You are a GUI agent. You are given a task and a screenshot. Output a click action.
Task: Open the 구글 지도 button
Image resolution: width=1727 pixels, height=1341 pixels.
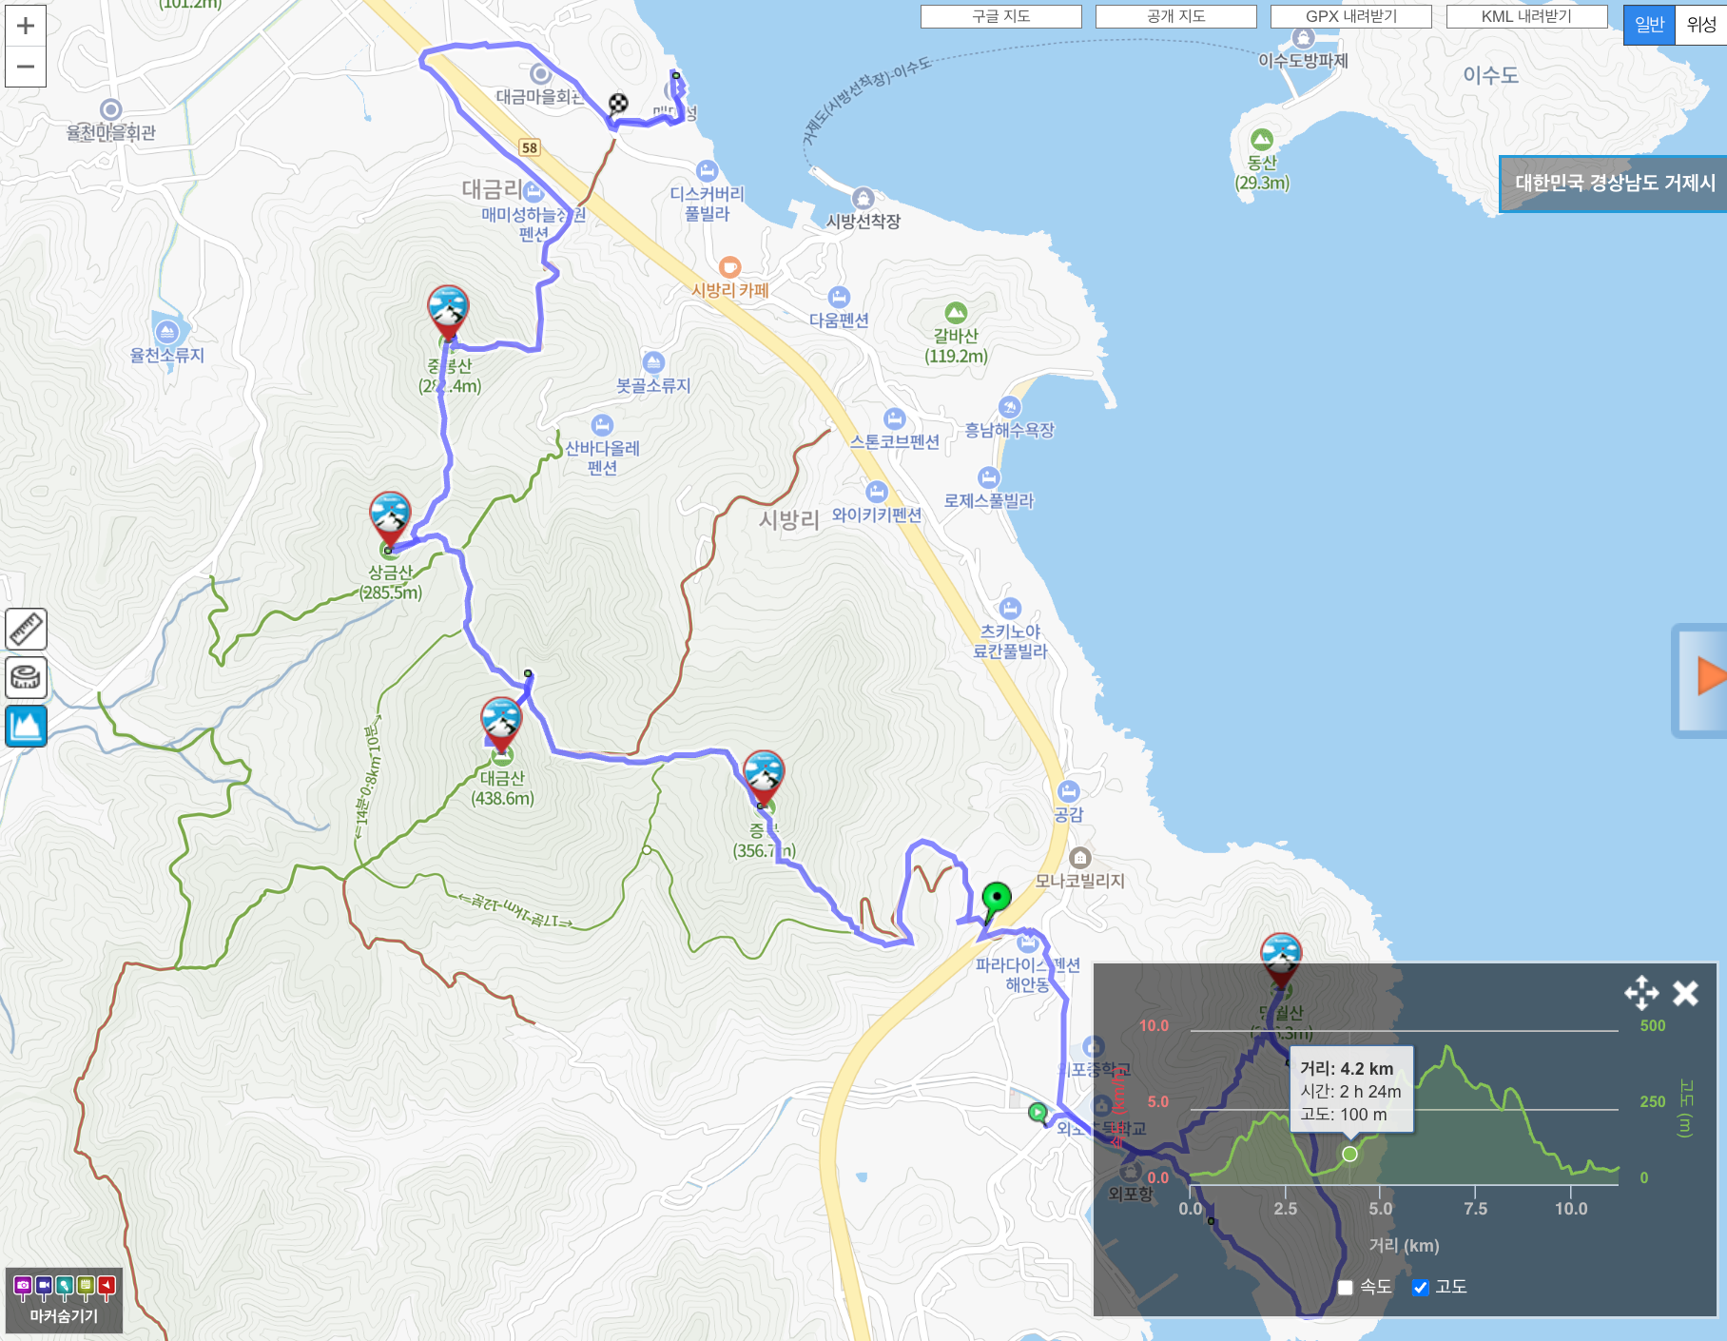coord(1000,16)
